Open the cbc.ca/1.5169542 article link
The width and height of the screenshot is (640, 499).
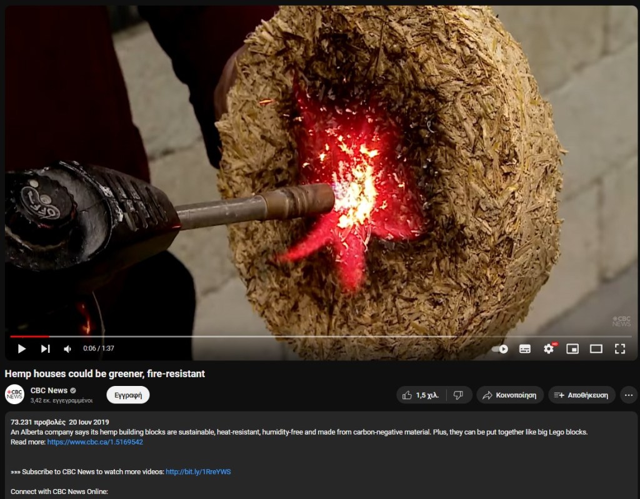[95, 442]
